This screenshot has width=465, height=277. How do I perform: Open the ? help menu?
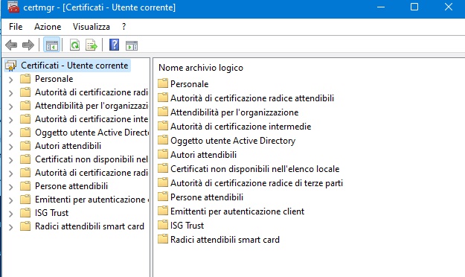[x=124, y=27]
